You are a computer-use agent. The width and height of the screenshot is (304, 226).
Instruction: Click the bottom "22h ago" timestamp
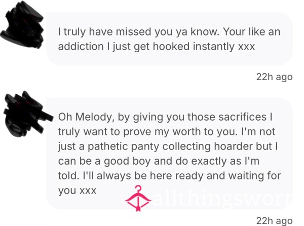tap(274, 221)
